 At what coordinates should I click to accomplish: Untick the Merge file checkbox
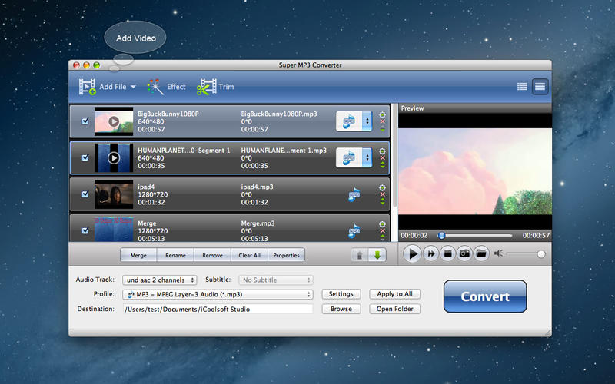click(x=85, y=229)
